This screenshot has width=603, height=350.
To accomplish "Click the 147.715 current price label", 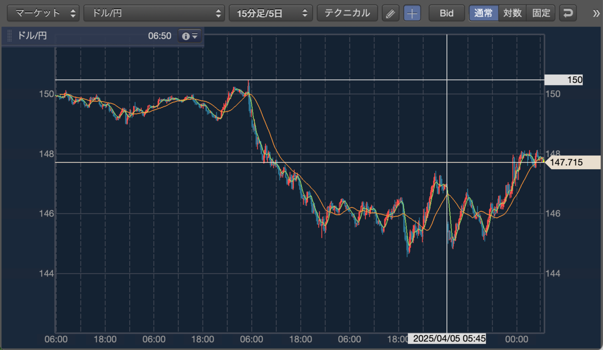I will tap(572, 162).
